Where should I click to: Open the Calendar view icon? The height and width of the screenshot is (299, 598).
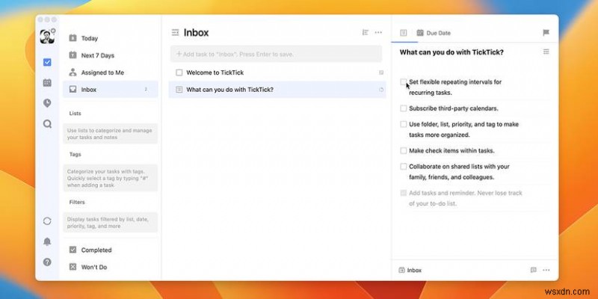(x=47, y=82)
